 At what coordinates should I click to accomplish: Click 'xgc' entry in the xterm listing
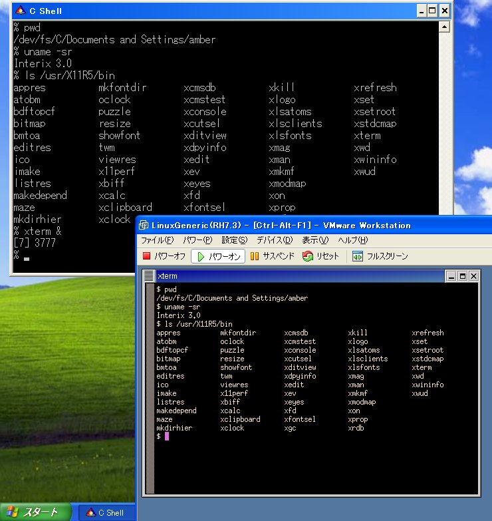(290, 429)
